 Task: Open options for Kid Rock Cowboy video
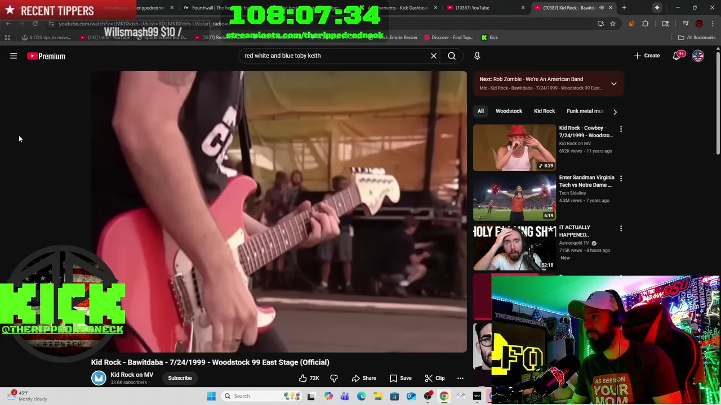[621, 129]
